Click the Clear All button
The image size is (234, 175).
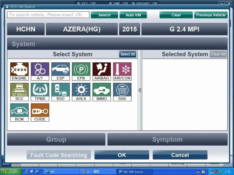(218, 54)
